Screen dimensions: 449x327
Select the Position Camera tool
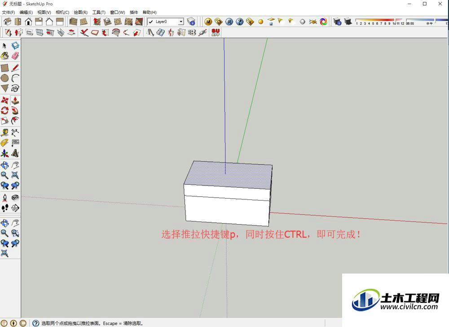click(4, 198)
